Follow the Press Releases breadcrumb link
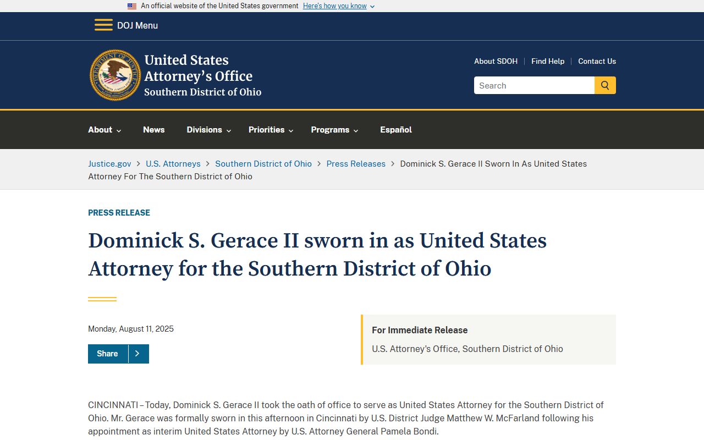 tap(356, 164)
